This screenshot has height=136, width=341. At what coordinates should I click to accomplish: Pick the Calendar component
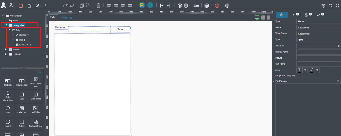pos(22,110)
